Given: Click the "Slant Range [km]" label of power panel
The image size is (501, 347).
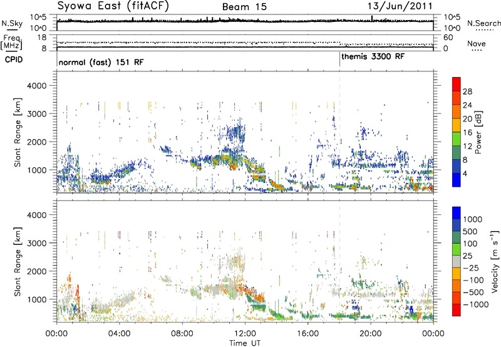Looking at the screenshot, I should [x=18, y=132].
